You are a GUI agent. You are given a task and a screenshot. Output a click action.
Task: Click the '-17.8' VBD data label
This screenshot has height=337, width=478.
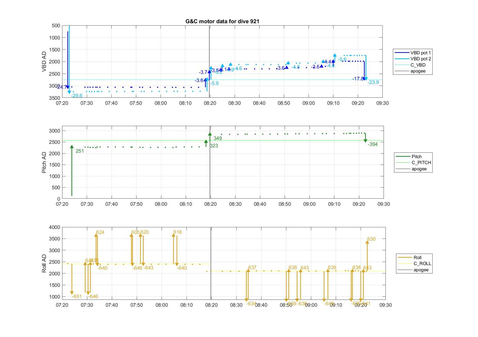click(x=358, y=79)
